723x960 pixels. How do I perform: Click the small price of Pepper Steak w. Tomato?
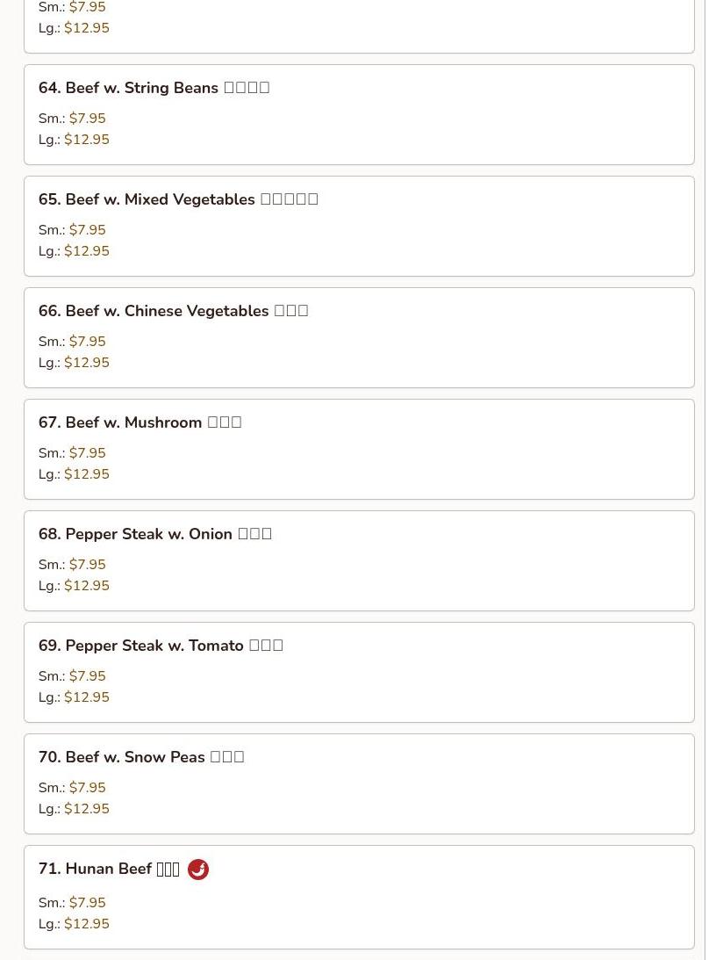tap(88, 675)
